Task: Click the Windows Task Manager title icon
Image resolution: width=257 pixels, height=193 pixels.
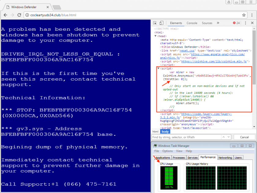Action: pos(155,146)
